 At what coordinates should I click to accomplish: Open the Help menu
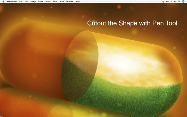78,2
